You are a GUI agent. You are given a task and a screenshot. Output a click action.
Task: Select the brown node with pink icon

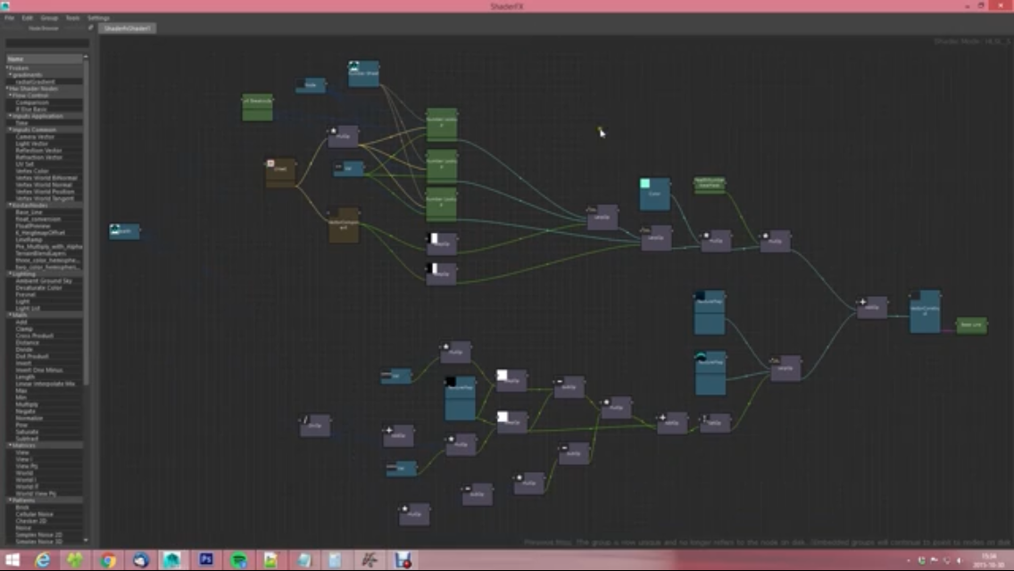point(280,173)
